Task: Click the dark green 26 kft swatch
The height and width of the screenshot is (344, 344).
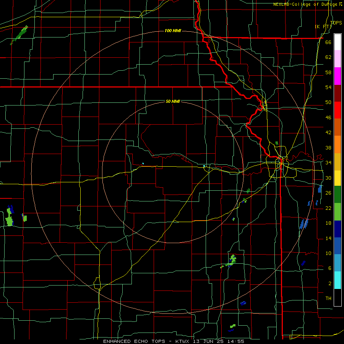Action: pos(338,195)
